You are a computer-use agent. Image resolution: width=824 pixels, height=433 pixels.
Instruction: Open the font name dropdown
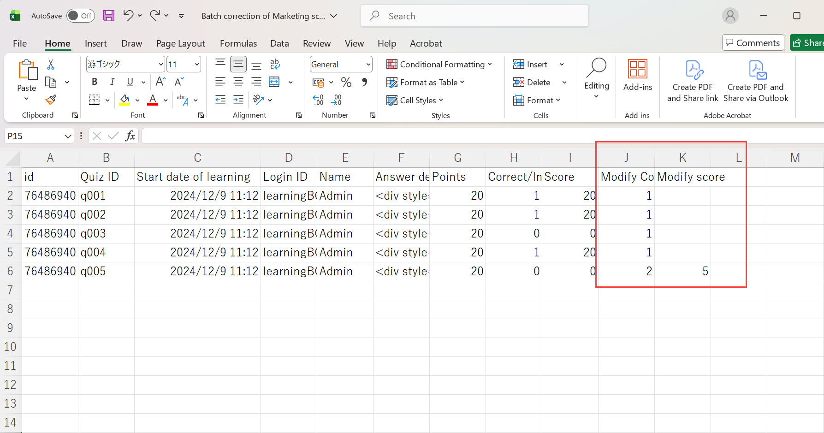tap(161, 65)
